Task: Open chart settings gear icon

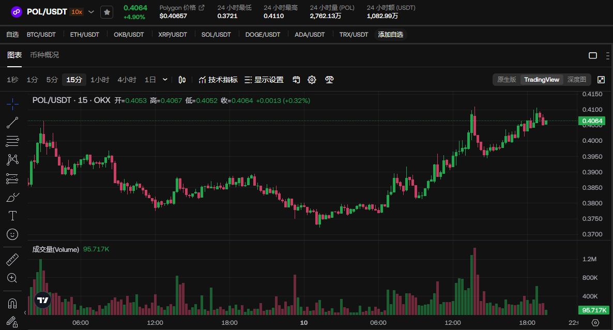Action: [x=312, y=80]
